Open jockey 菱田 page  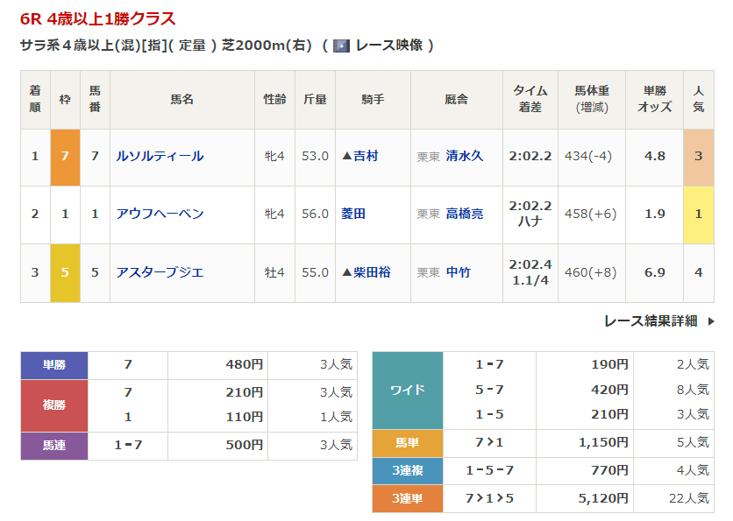coord(352,214)
